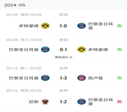Click the PSG crest in 05/16 match
The image size is (127, 112).
tap(82, 102)
